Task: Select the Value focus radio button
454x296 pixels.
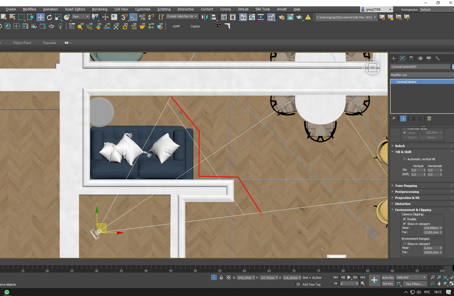Action: click(404, 133)
